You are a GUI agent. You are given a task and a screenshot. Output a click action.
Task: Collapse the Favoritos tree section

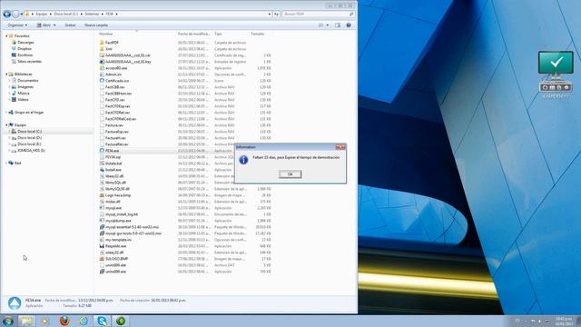pos(6,36)
